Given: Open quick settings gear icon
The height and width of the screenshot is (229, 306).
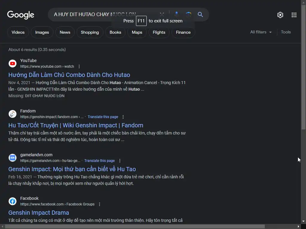Looking at the screenshot, I should pyautogui.click(x=280, y=15).
